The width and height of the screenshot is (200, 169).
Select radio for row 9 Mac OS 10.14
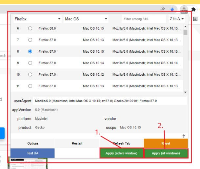coord(30,63)
